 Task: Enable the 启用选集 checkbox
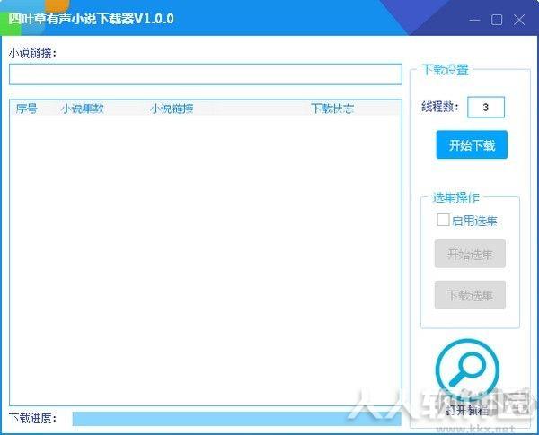point(443,220)
